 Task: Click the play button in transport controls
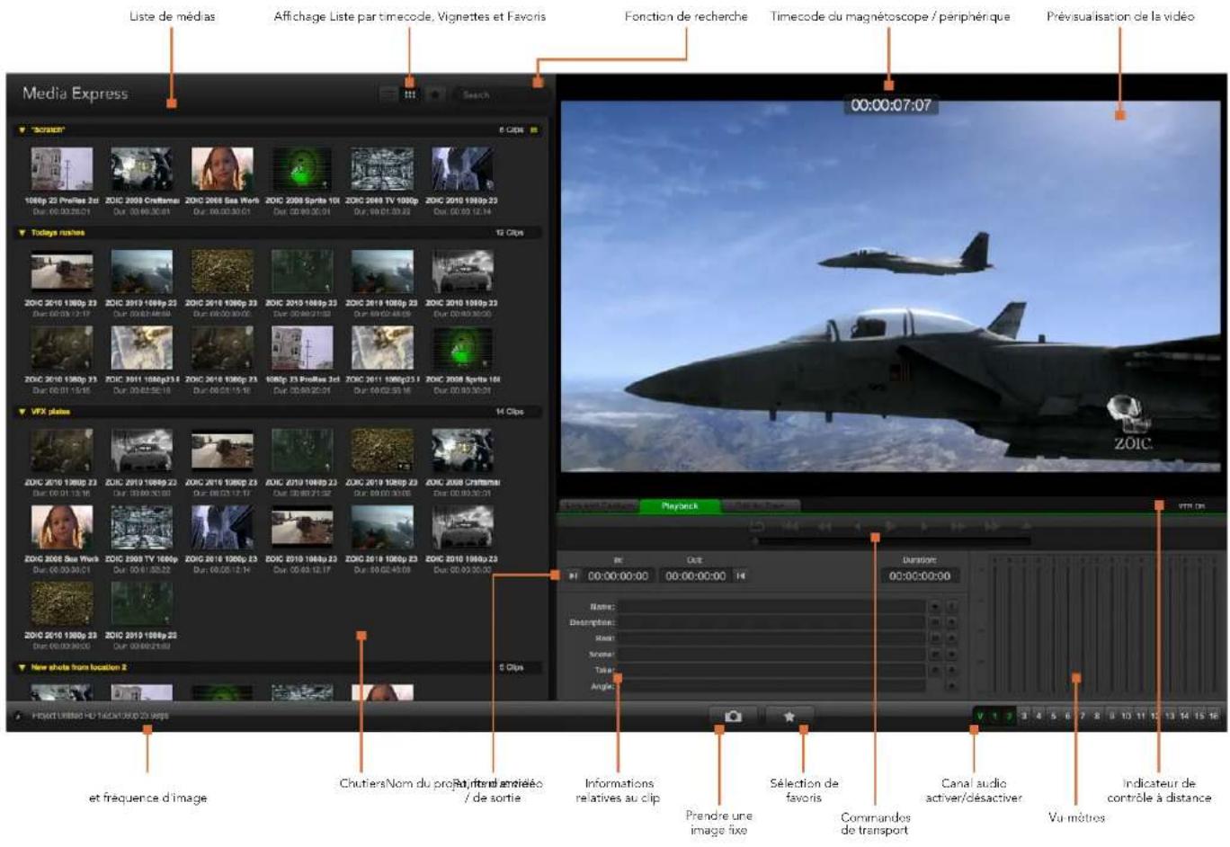[x=890, y=526]
